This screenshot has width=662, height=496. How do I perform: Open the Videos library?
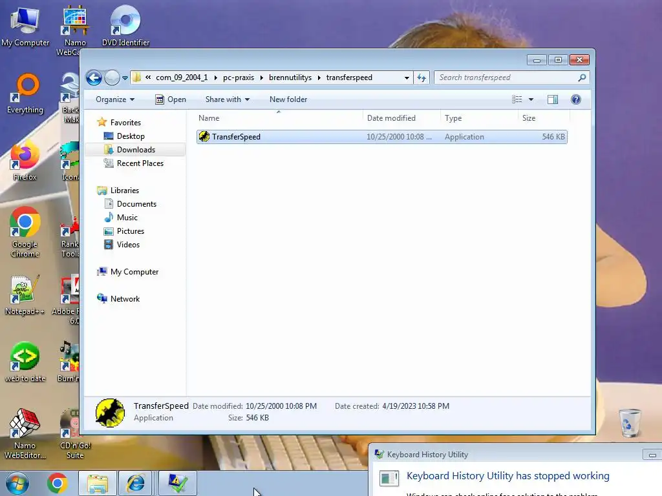(x=128, y=245)
